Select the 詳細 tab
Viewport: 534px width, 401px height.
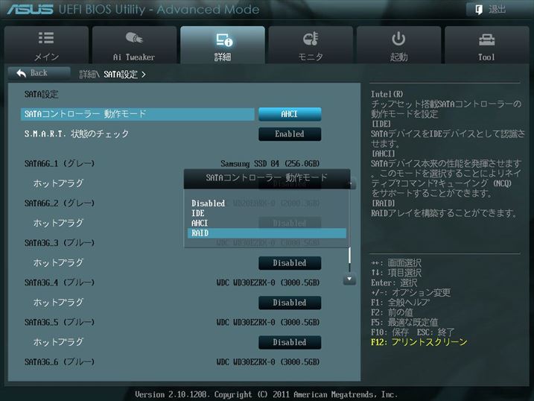[223, 45]
